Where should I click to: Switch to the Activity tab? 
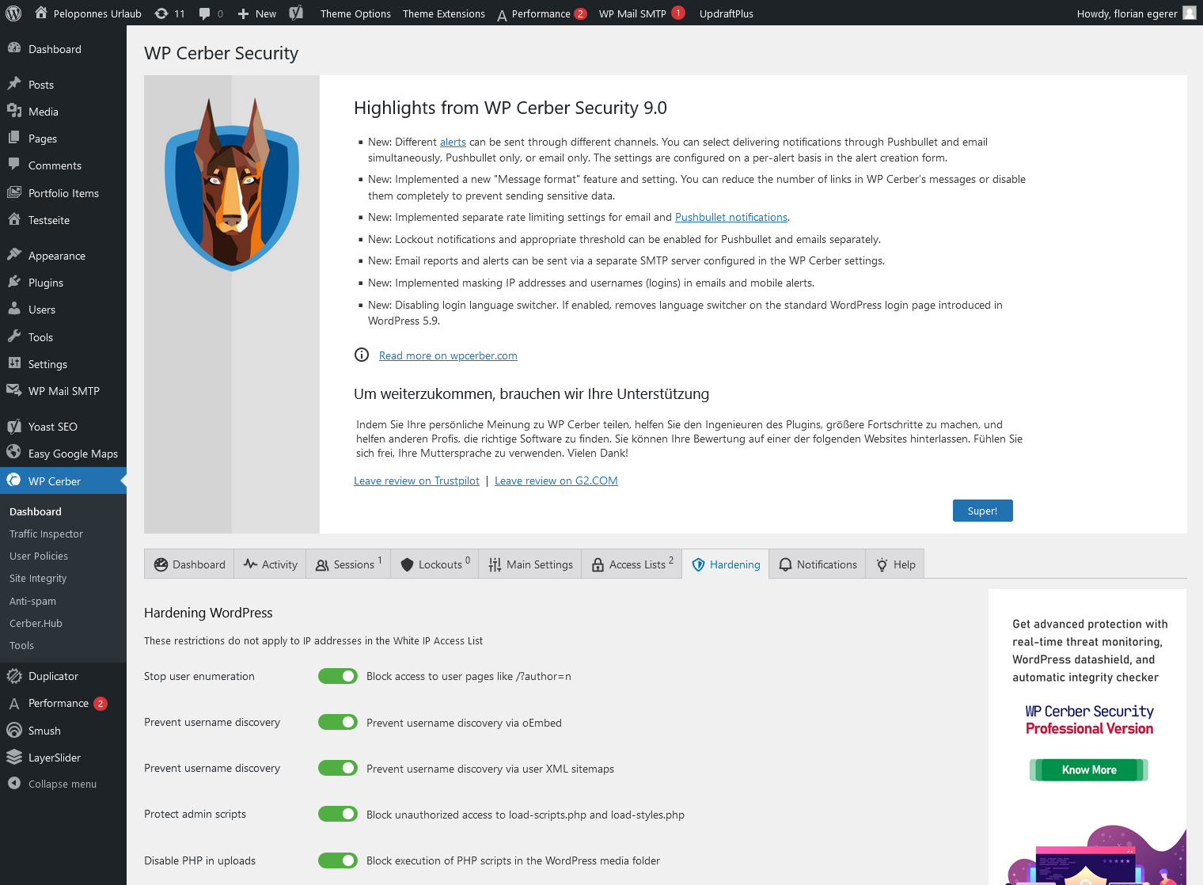(x=270, y=564)
